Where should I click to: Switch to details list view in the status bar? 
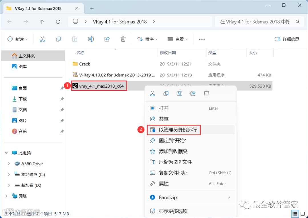[295, 214]
